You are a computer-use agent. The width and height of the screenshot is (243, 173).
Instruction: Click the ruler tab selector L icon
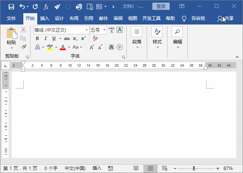[x=6, y=66]
